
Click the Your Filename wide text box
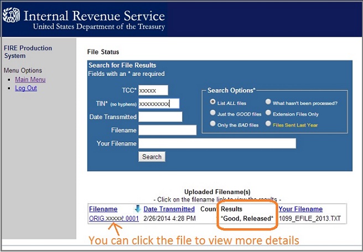[217, 143]
